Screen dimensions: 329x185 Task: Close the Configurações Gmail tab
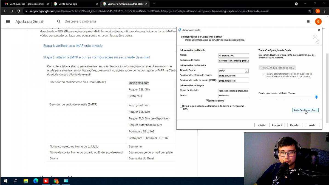tap(48, 4)
